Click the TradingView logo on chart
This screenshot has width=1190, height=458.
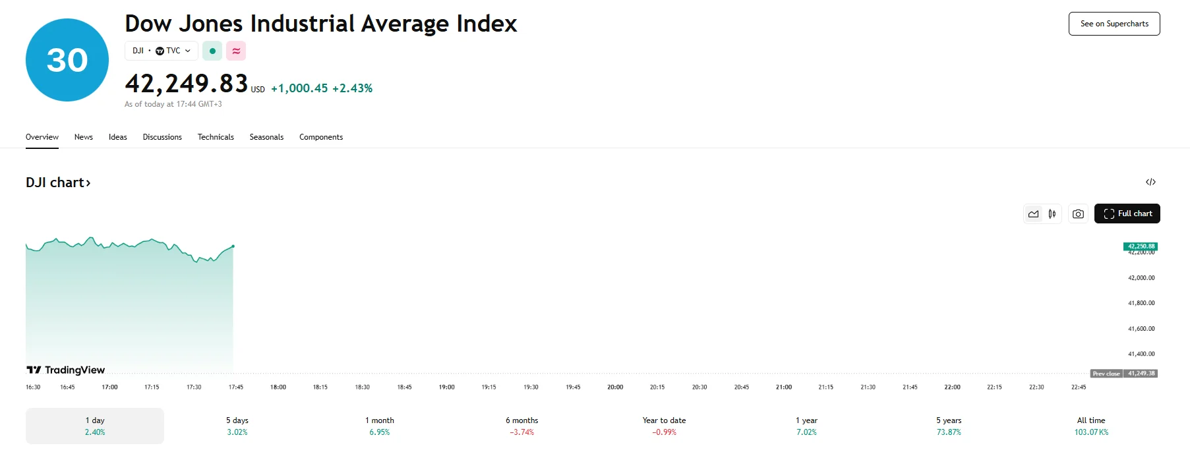pos(66,370)
